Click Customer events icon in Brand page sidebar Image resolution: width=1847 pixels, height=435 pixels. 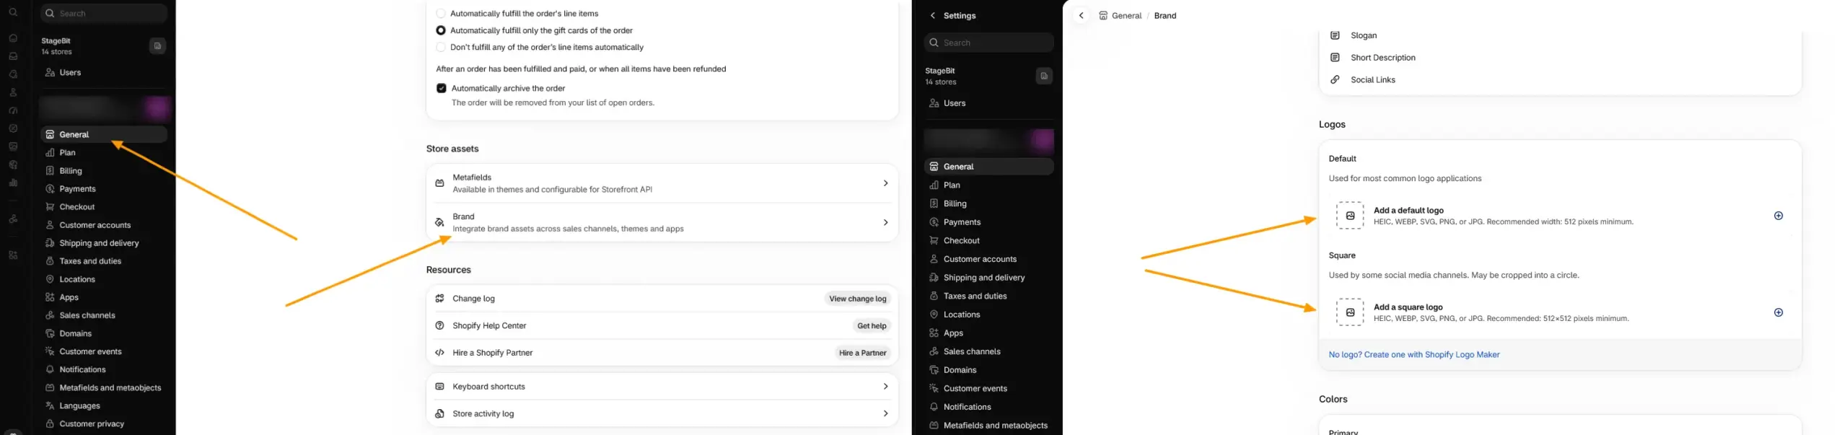(x=934, y=389)
